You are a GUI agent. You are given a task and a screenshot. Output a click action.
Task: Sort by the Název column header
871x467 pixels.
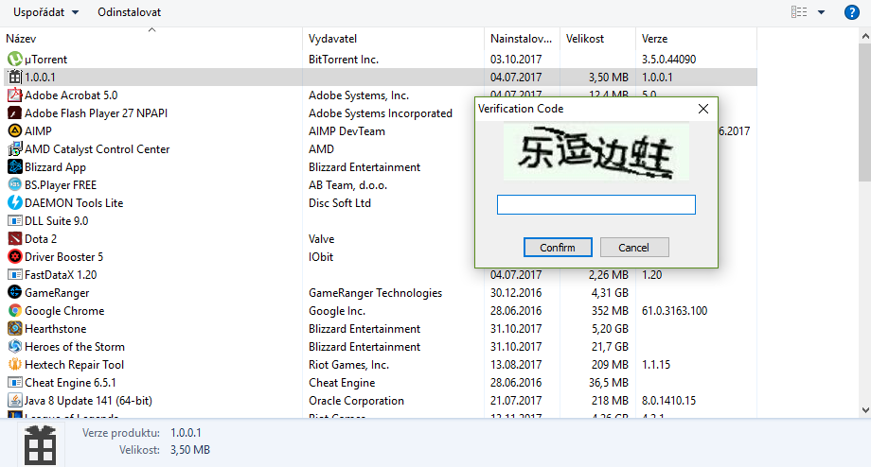tap(151, 38)
